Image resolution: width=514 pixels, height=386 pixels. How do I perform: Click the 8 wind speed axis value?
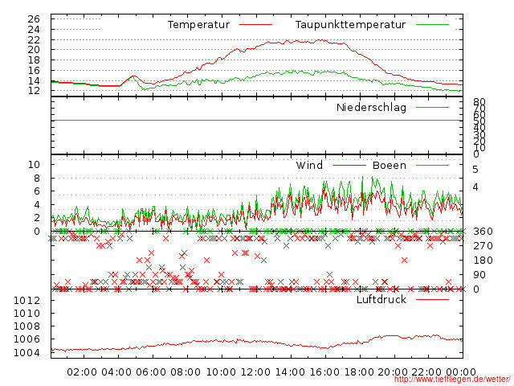click(37, 179)
